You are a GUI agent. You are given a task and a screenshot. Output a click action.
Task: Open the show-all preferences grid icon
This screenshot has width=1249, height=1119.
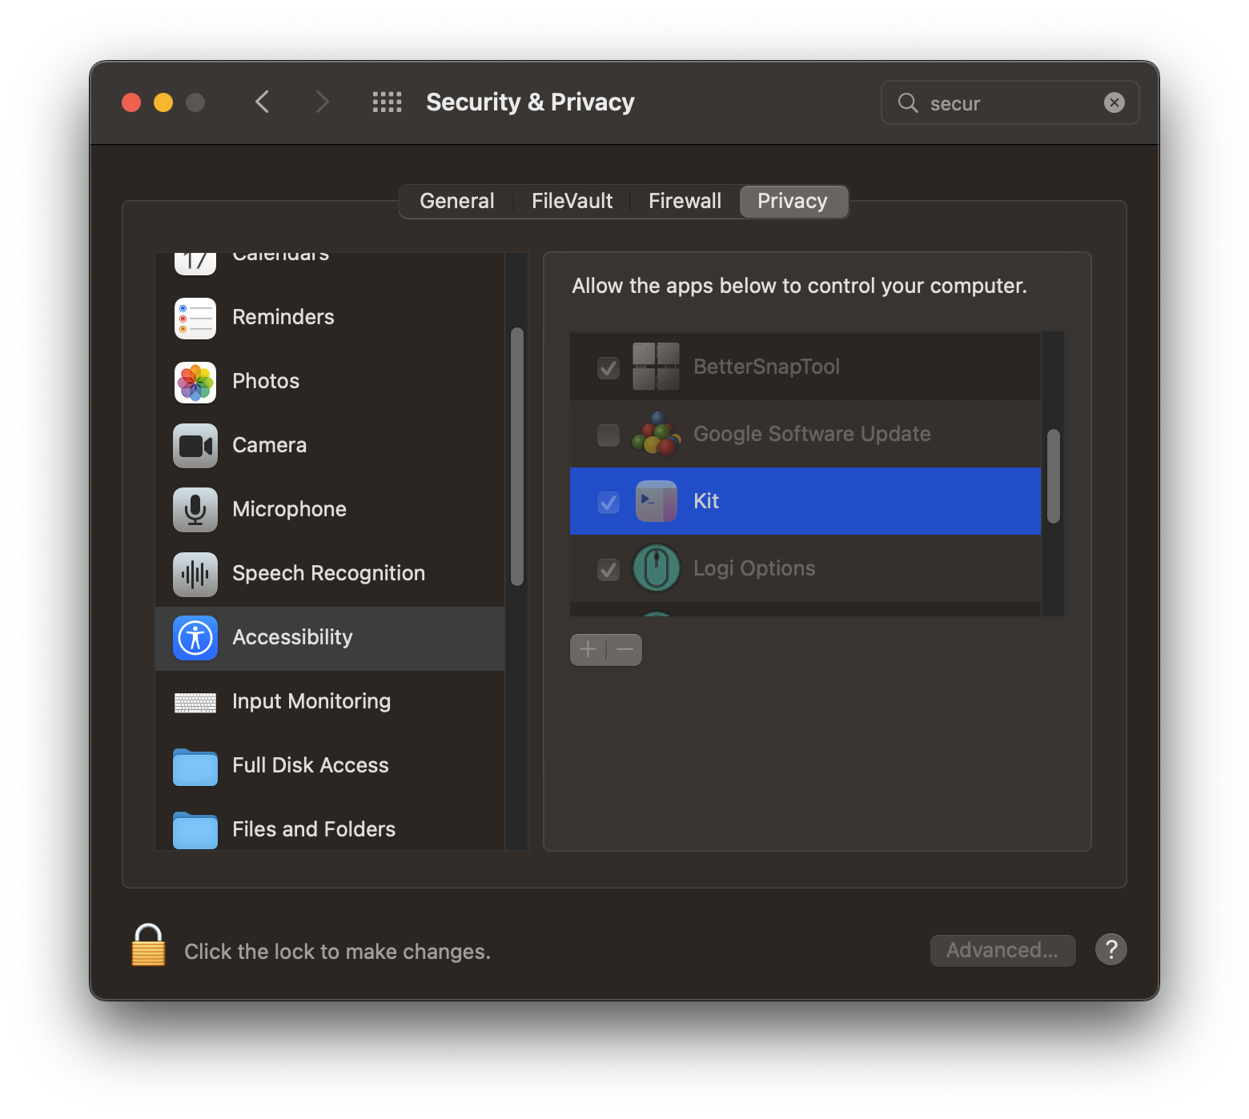pos(388,102)
